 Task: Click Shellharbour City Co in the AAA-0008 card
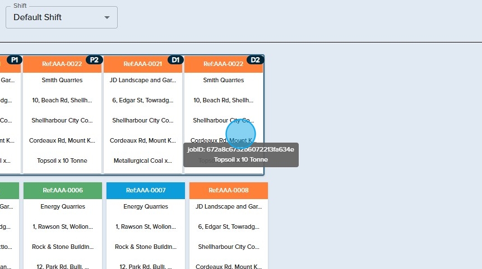[229, 247]
